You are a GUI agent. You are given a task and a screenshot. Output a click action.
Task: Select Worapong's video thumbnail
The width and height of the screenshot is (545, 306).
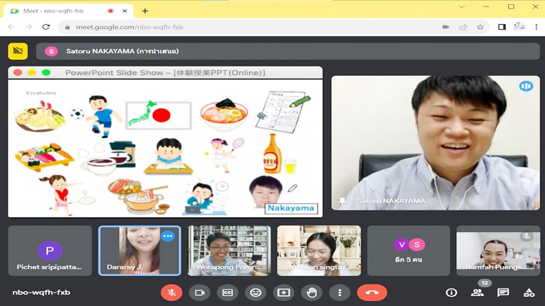point(229,250)
